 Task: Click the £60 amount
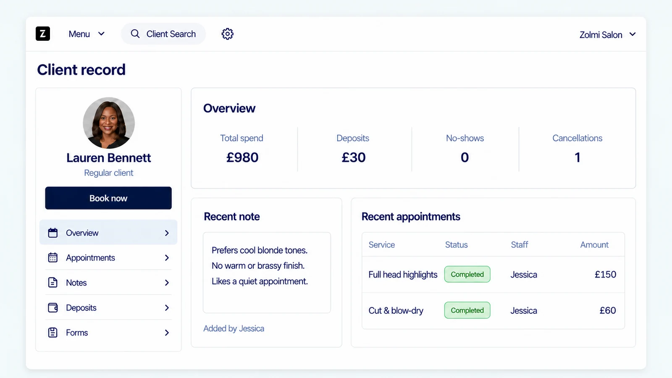608,311
